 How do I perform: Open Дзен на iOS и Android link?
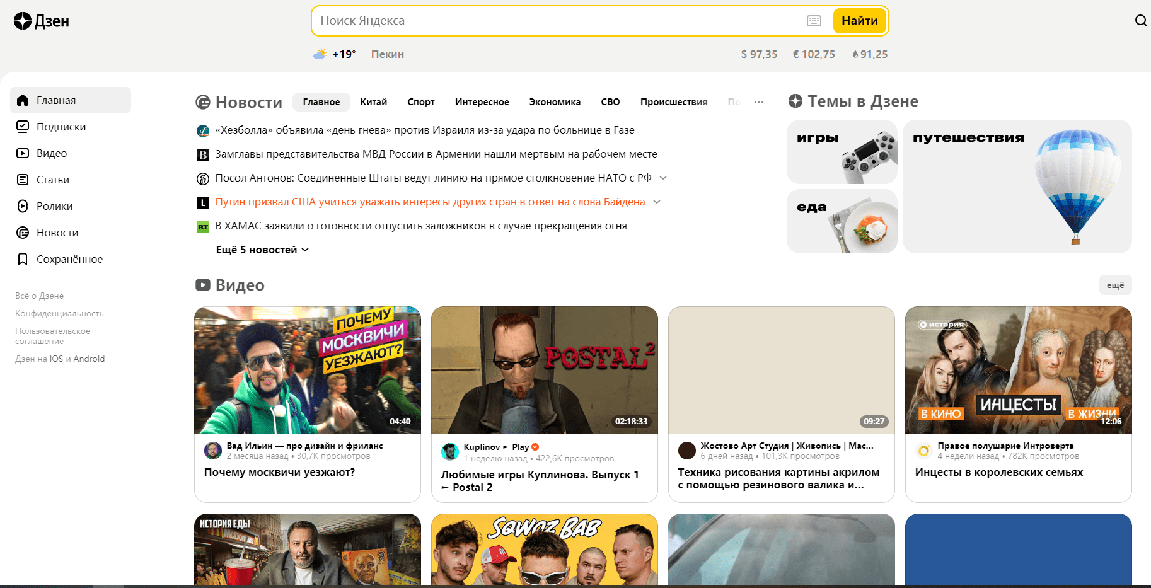(x=60, y=359)
